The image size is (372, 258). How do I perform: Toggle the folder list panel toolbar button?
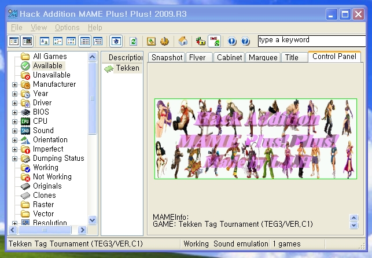pyautogui.click(x=14, y=41)
